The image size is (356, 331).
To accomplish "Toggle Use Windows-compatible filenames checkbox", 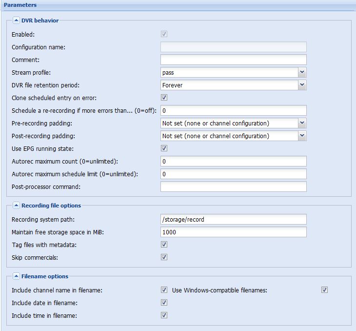I will pos(325,290).
